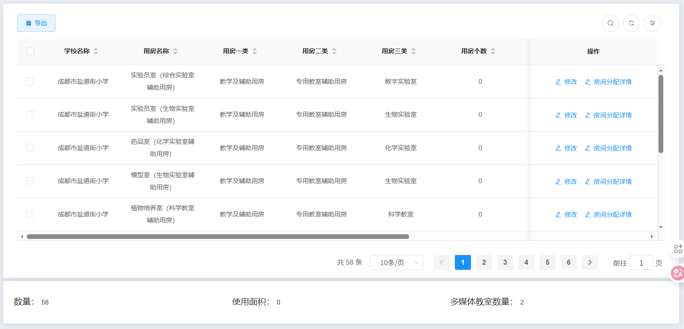Jump to page 6 in pagination

coord(569,263)
